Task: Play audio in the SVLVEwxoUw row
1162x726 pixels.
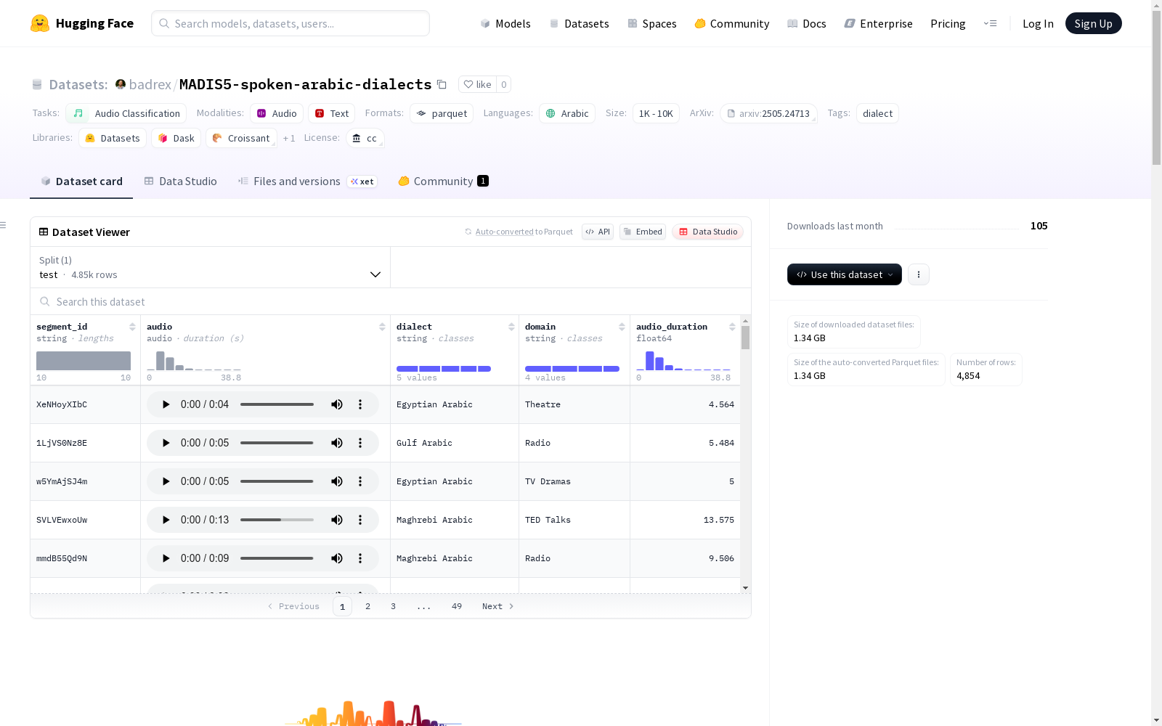Action: [x=166, y=520]
